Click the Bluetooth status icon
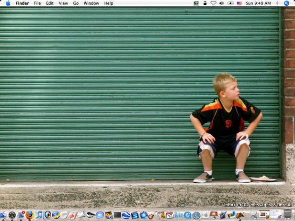Screen dimensions: 295x221 click(x=277, y=3)
